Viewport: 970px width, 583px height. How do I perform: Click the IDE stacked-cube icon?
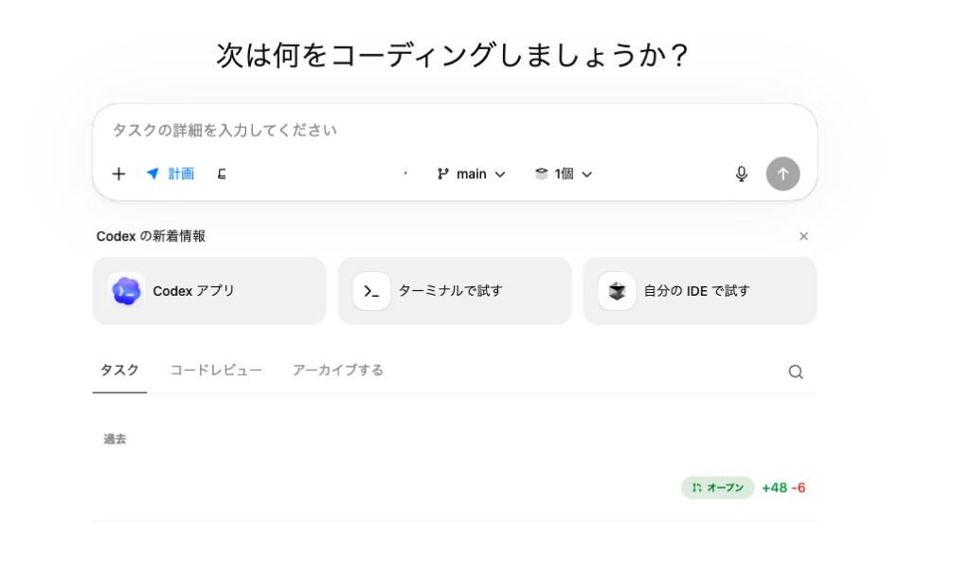pos(617,291)
